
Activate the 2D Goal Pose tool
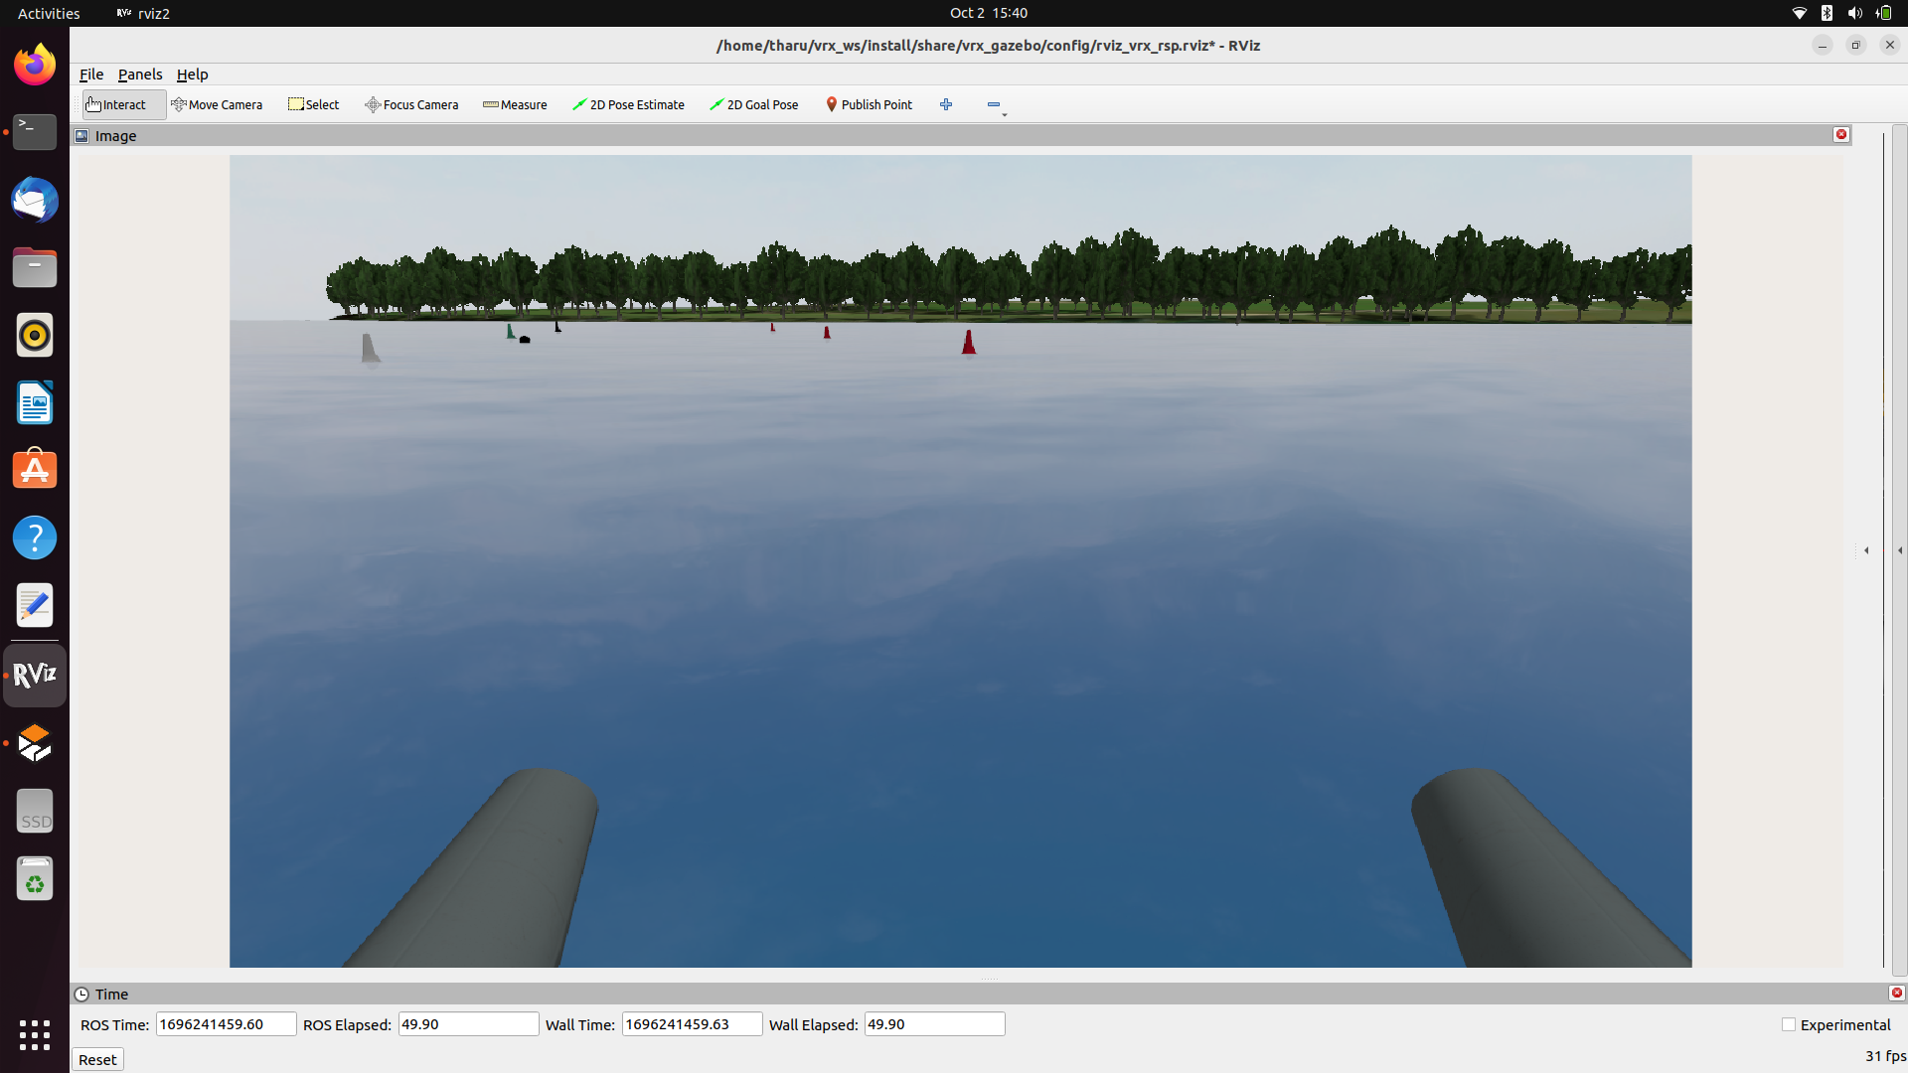754,104
